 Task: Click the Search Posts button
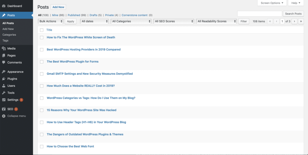tap(293, 14)
